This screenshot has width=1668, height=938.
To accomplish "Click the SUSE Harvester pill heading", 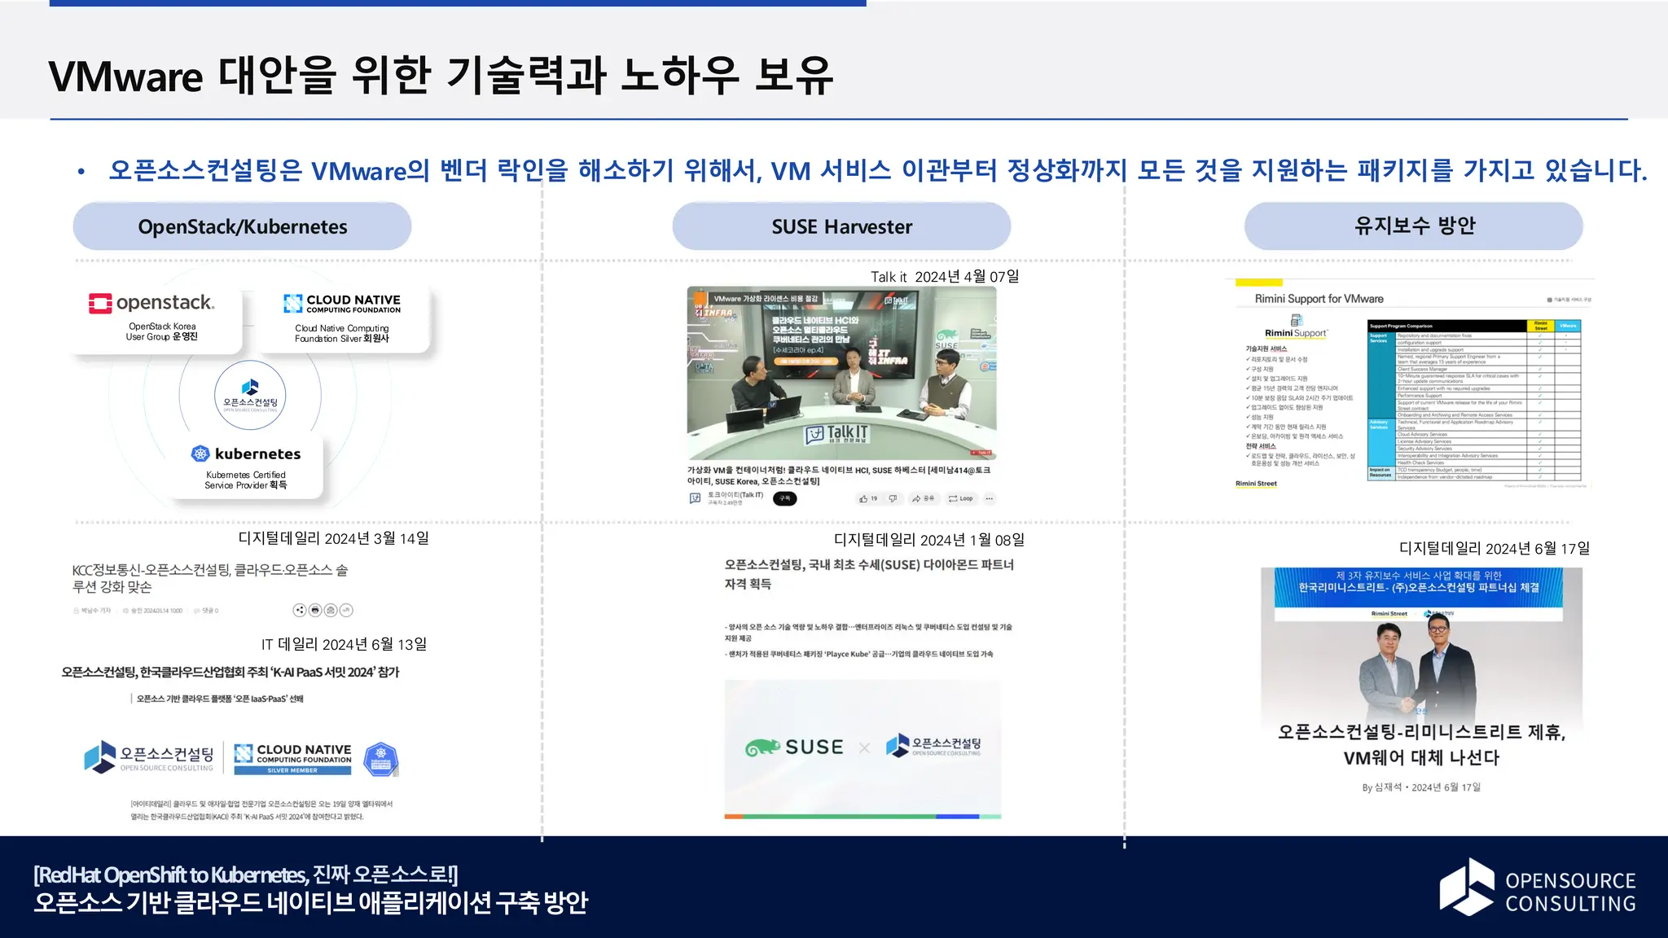I will tap(841, 226).
